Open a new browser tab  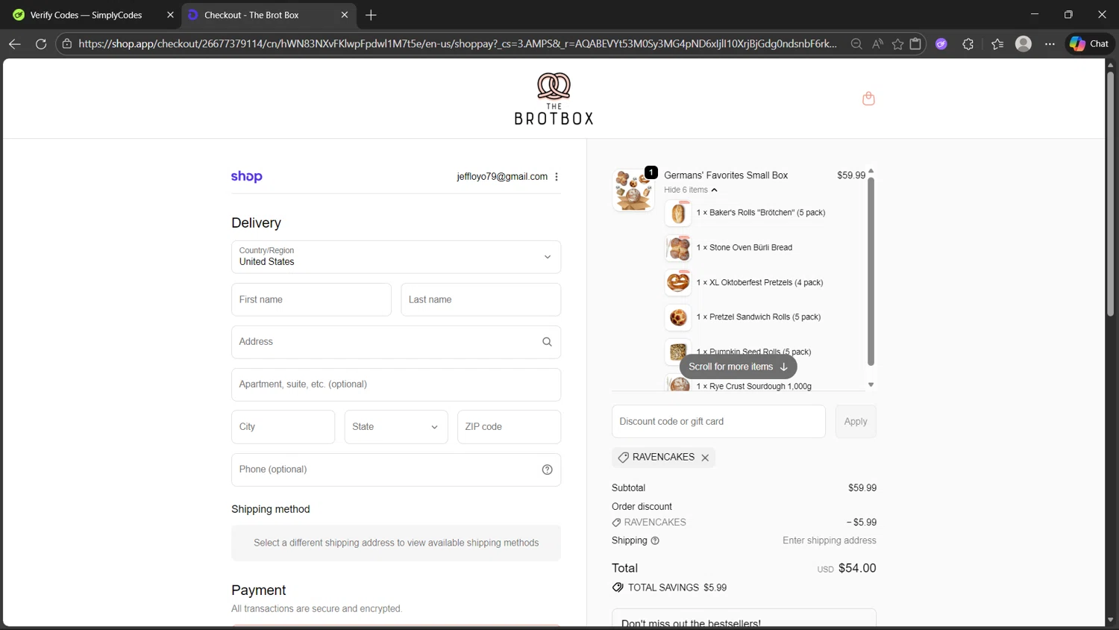click(x=371, y=15)
